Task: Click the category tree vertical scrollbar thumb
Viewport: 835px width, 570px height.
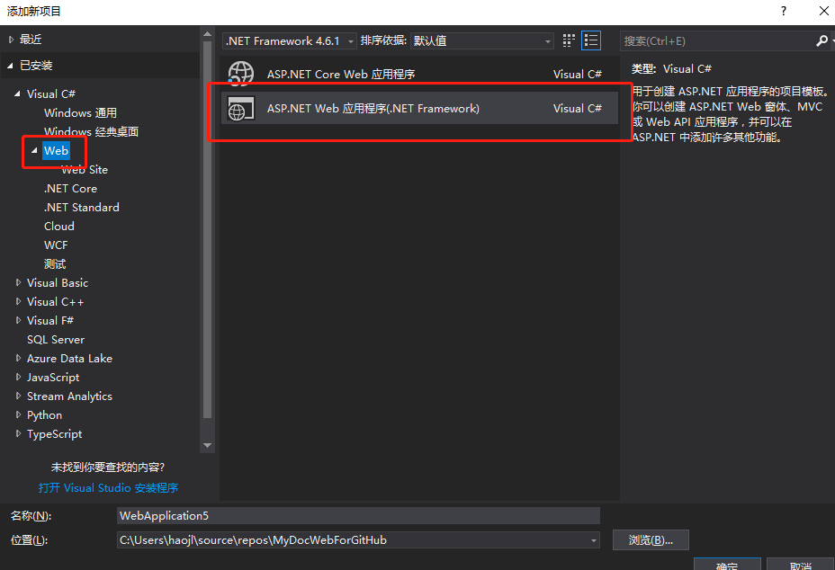Action: (208, 230)
